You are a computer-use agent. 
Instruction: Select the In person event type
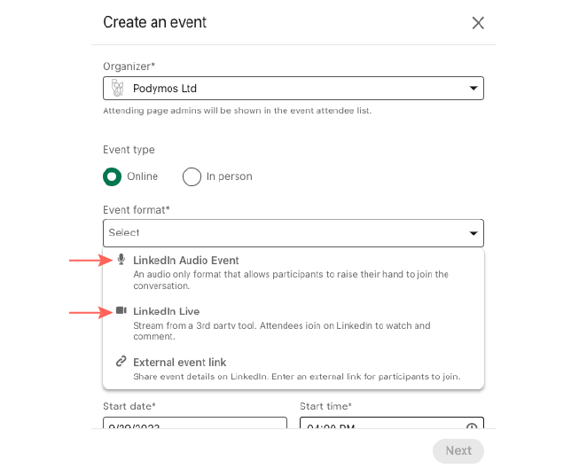[x=192, y=176]
